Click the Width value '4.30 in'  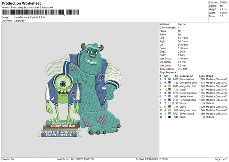point(223,13)
